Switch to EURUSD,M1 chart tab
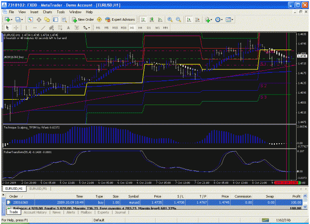 click(38, 189)
